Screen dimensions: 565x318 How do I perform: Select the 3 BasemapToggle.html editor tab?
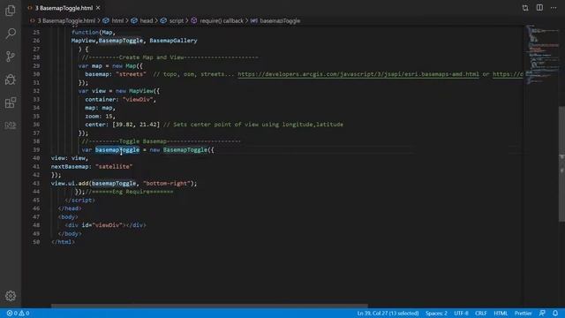click(x=64, y=8)
